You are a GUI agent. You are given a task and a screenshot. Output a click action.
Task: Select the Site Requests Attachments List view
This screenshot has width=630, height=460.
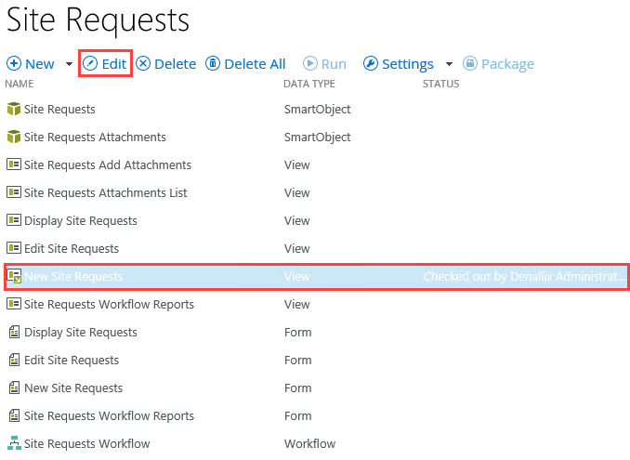pyautogui.click(x=105, y=193)
